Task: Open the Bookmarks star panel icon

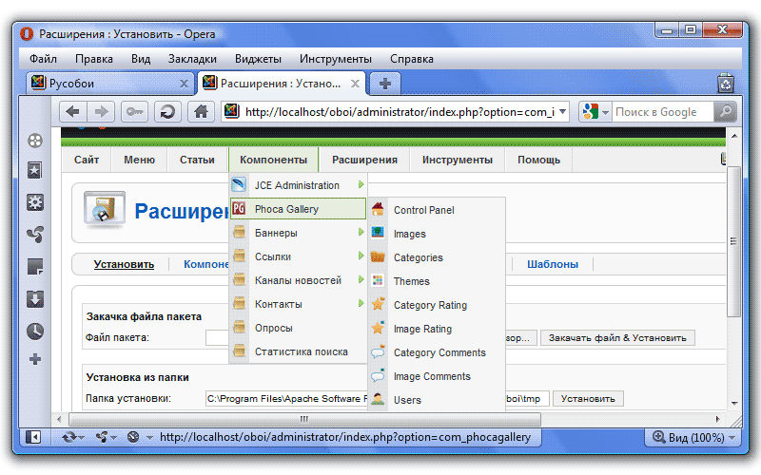Action: tap(35, 171)
